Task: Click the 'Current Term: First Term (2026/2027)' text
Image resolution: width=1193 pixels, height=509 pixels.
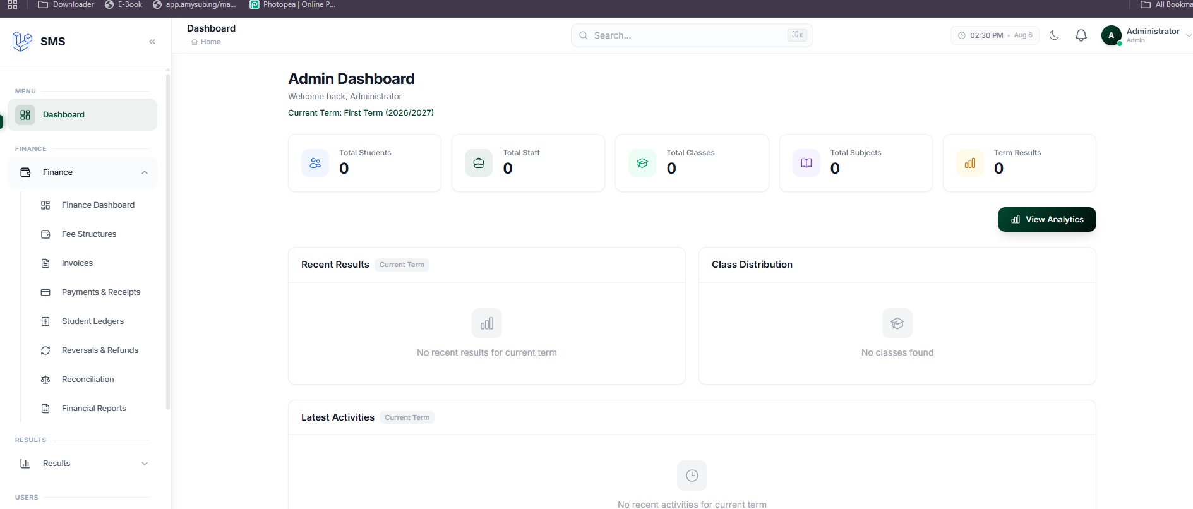Action: tap(361, 113)
